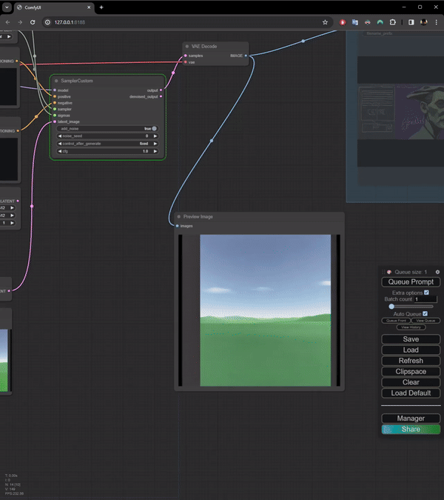
Task: Switch to the ComfyUI browser tab
Action: pyautogui.click(x=54, y=7)
